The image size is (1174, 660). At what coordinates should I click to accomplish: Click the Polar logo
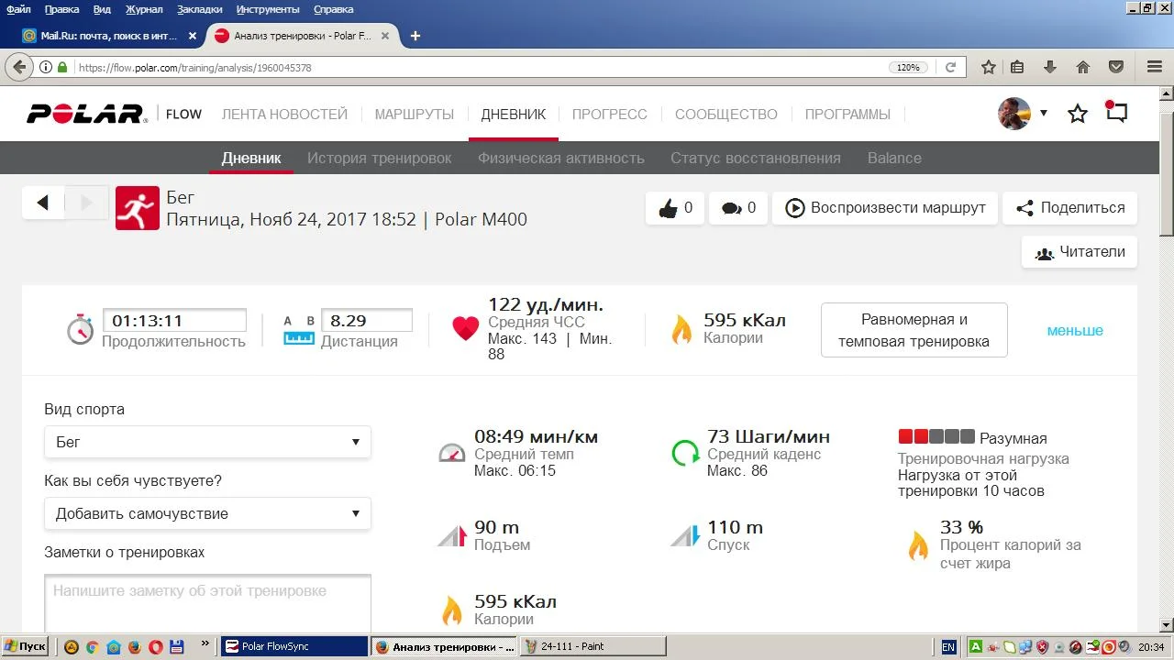87,115
